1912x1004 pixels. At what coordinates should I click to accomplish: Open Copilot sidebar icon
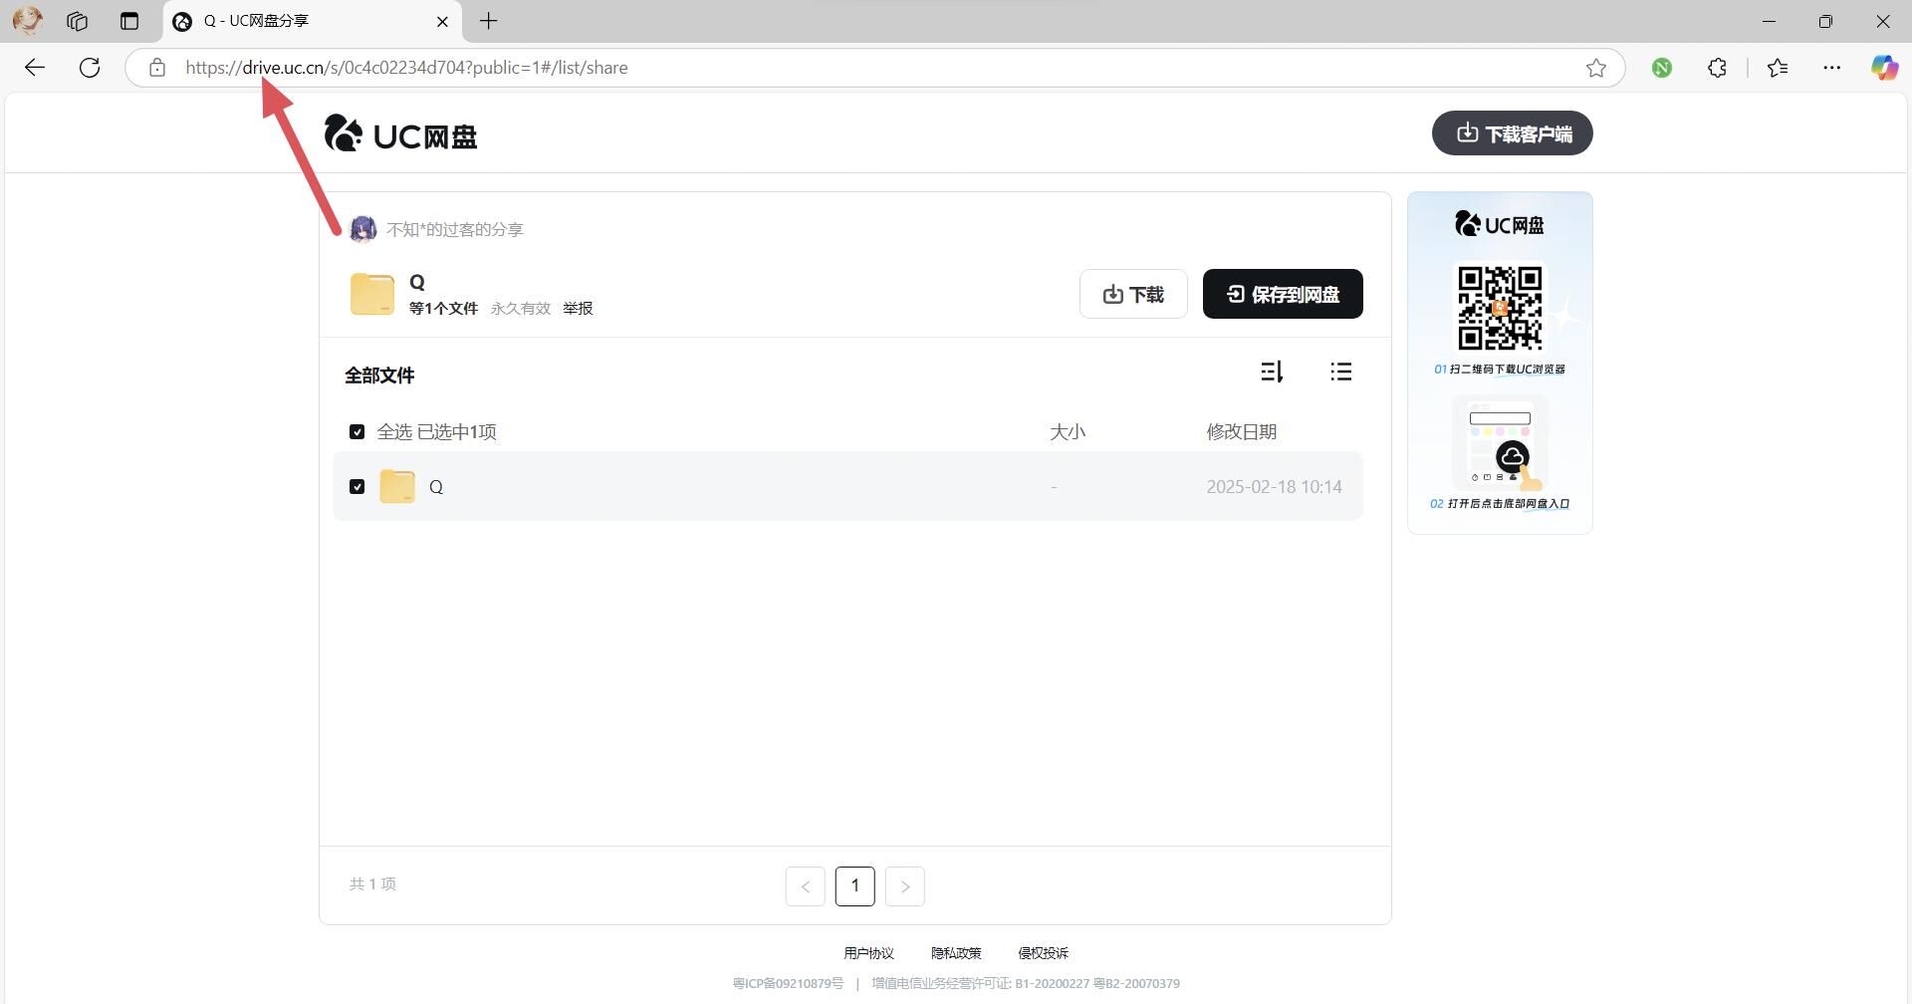pyautogui.click(x=1883, y=68)
